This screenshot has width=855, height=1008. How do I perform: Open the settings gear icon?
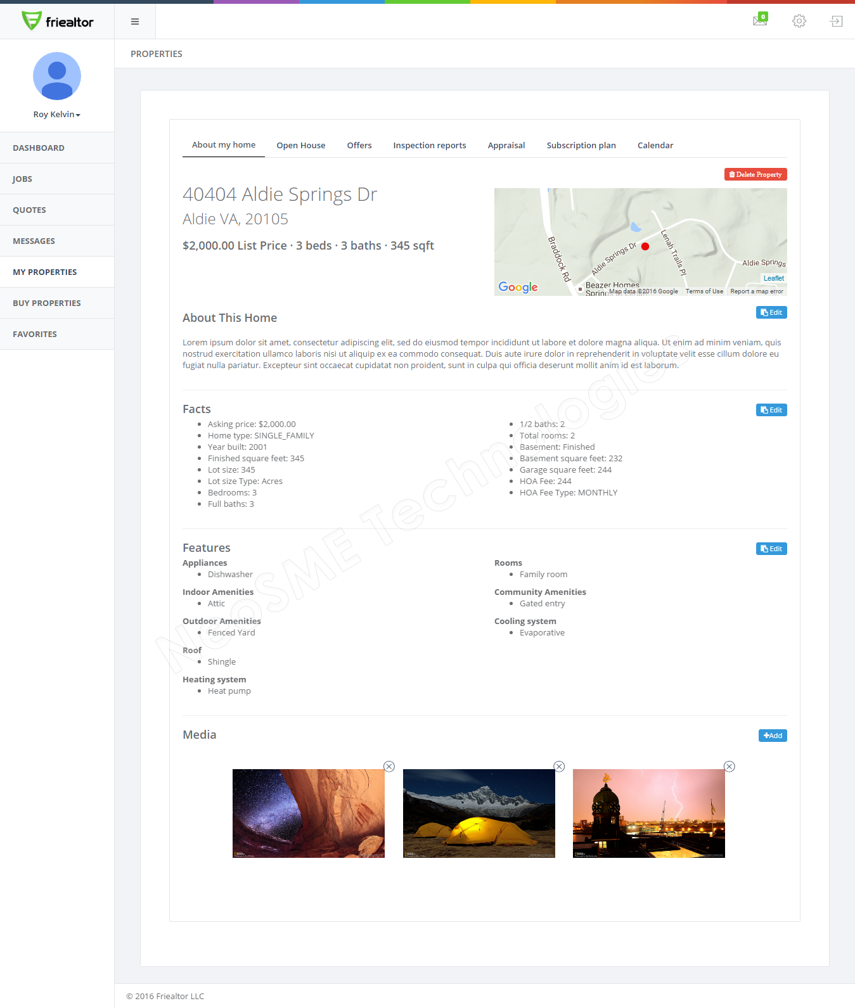pos(799,21)
